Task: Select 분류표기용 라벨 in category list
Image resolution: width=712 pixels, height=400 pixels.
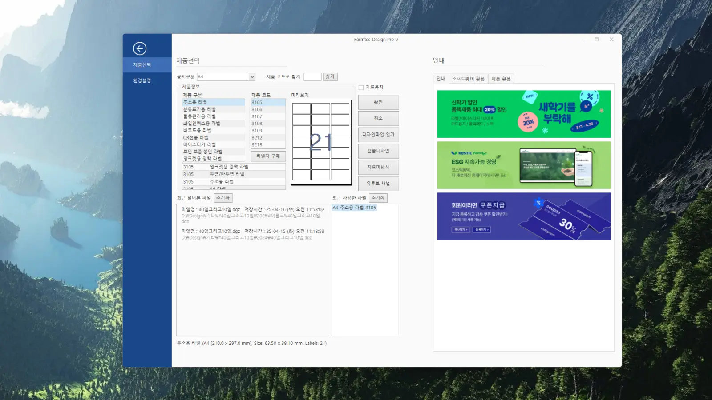Action: click(214, 109)
